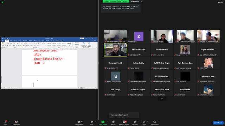Click the Clear Formatting icon in Word
This screenshot has height=126, width=225.
(24, 43)
